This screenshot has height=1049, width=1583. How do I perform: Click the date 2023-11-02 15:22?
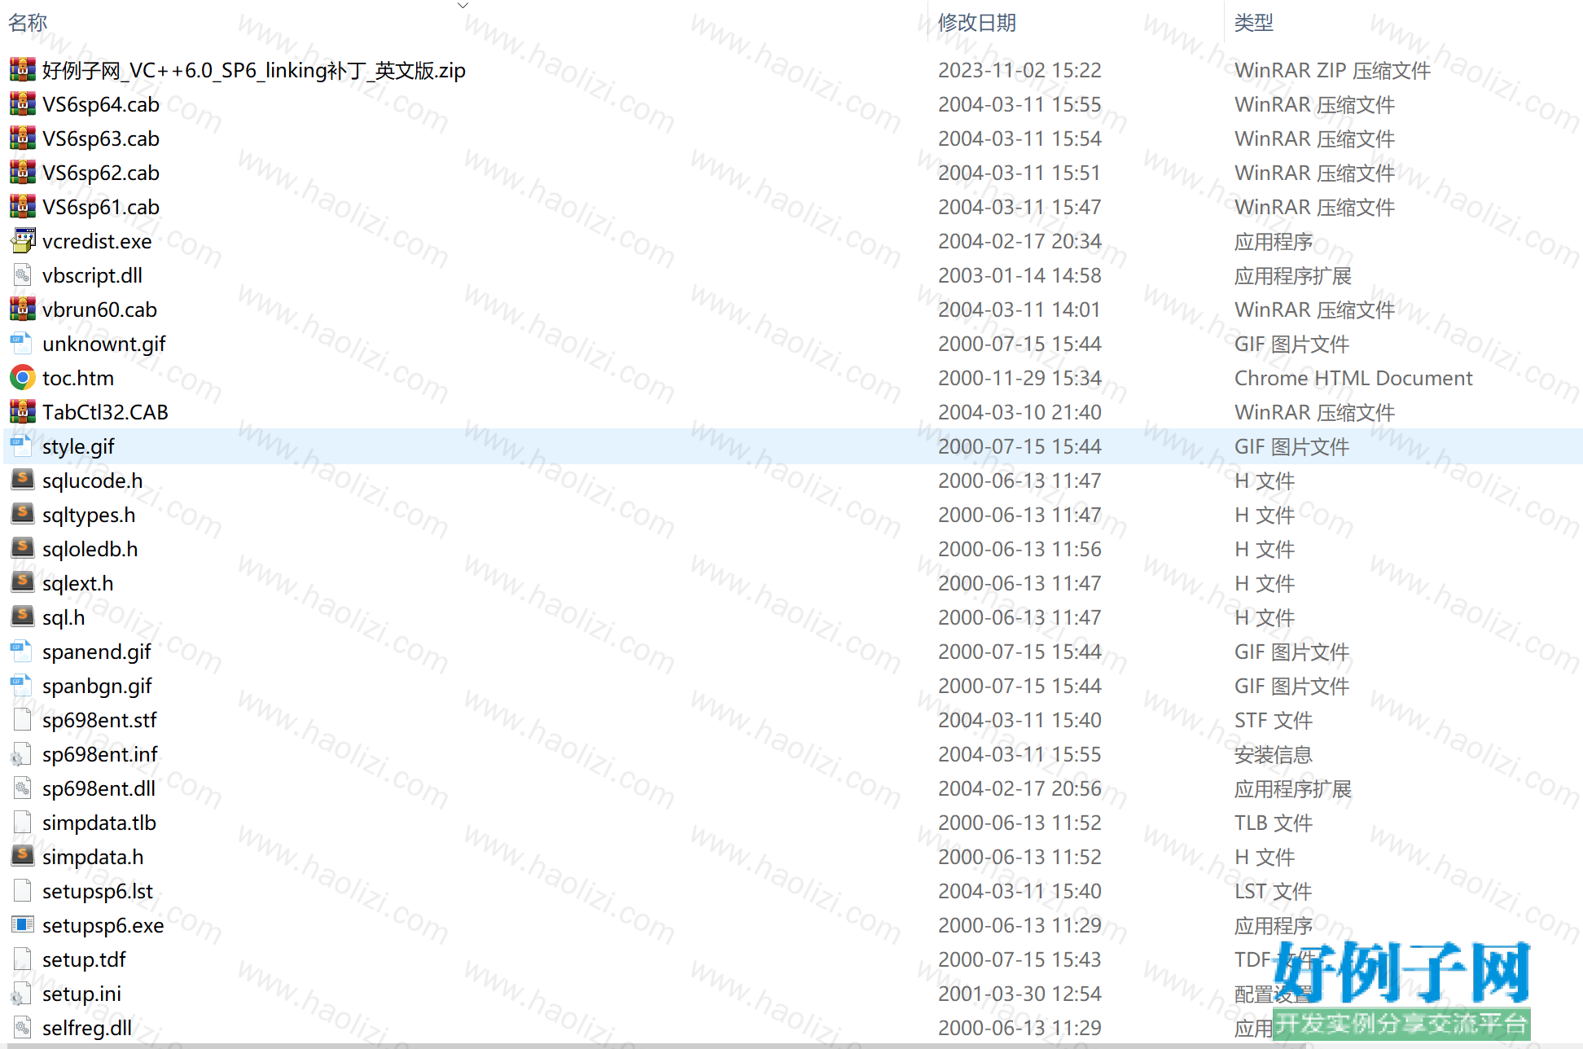1020,70
